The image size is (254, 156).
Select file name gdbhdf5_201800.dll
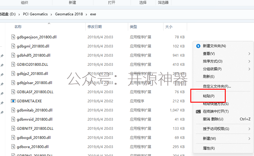pos(34,55)
